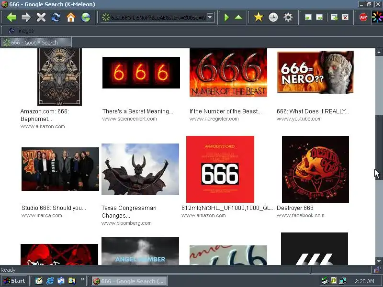Click '666: What Does It REALLY...' title
Image resolution: width=383 pixels, height=287 pixels.
(x=313, y=111)
